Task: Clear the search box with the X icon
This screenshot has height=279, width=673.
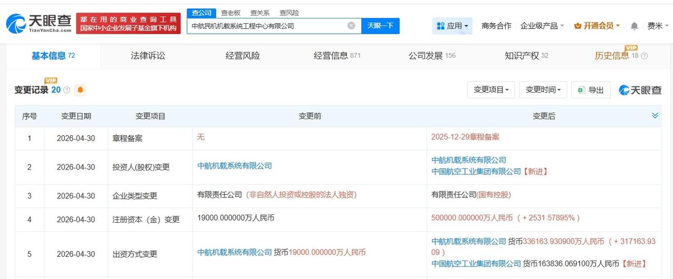Action: tap(351, 25)
